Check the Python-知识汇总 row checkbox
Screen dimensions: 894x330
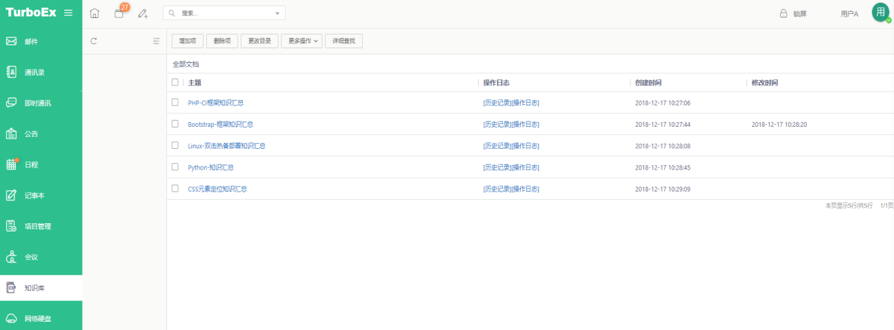tap(175, 167)
